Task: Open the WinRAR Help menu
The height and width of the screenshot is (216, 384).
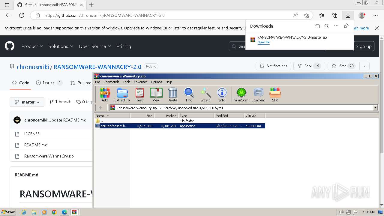Action: pos(169,82)
